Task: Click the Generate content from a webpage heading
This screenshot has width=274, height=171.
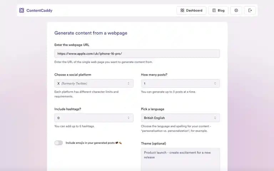Action: (x=91, y=33)
